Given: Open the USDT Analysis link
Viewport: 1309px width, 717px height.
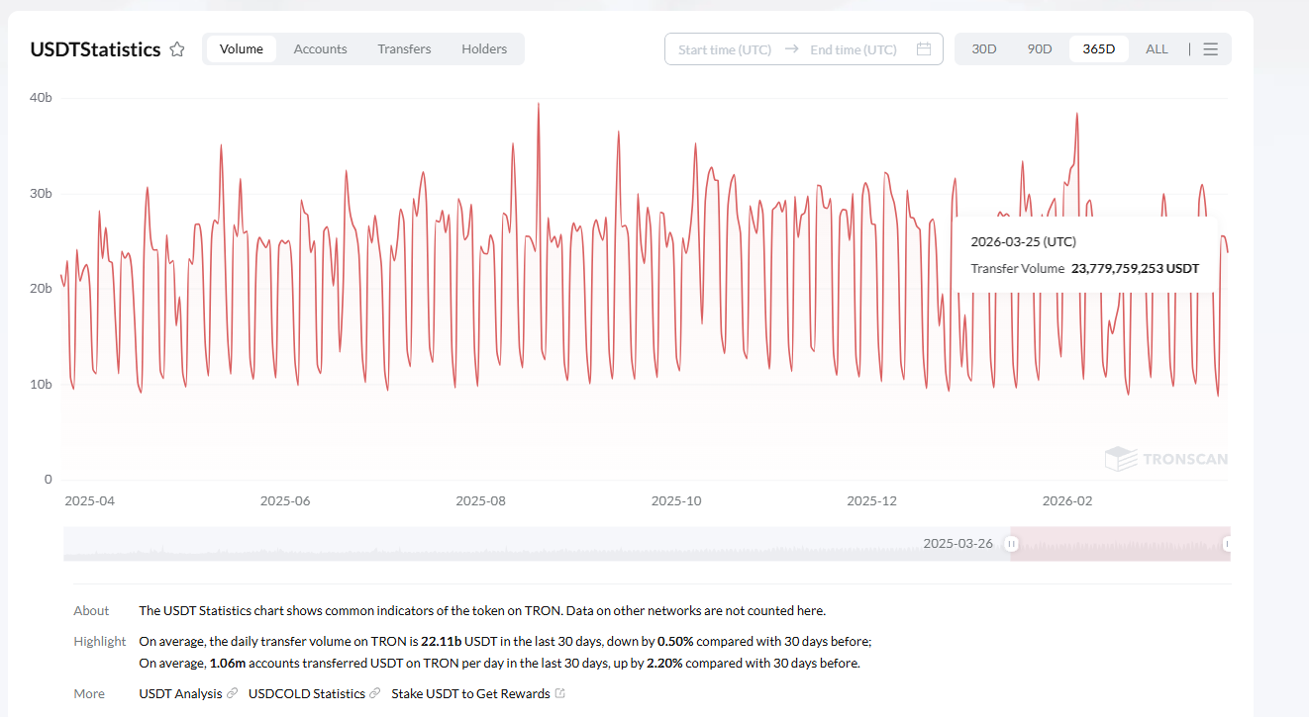Looking at the screenshot, I should pos(180,694).
